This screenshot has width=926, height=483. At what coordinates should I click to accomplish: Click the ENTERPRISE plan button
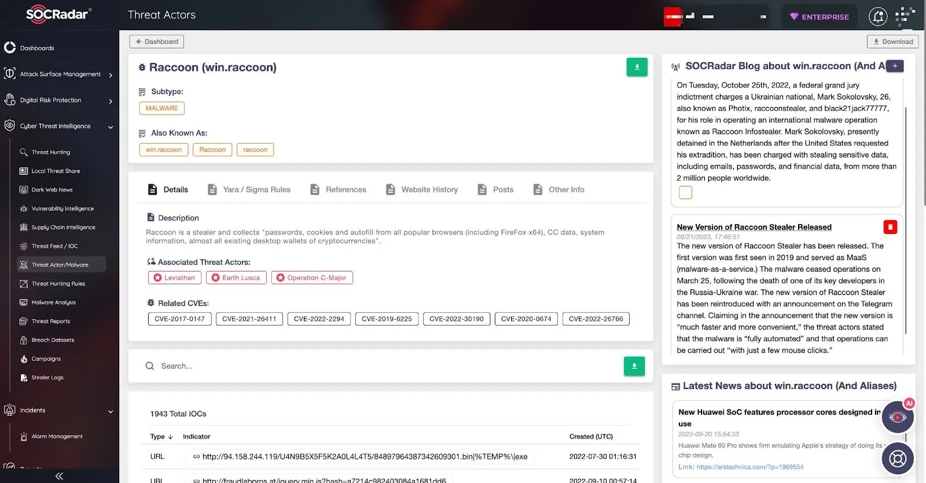click(x=820, y=17)
